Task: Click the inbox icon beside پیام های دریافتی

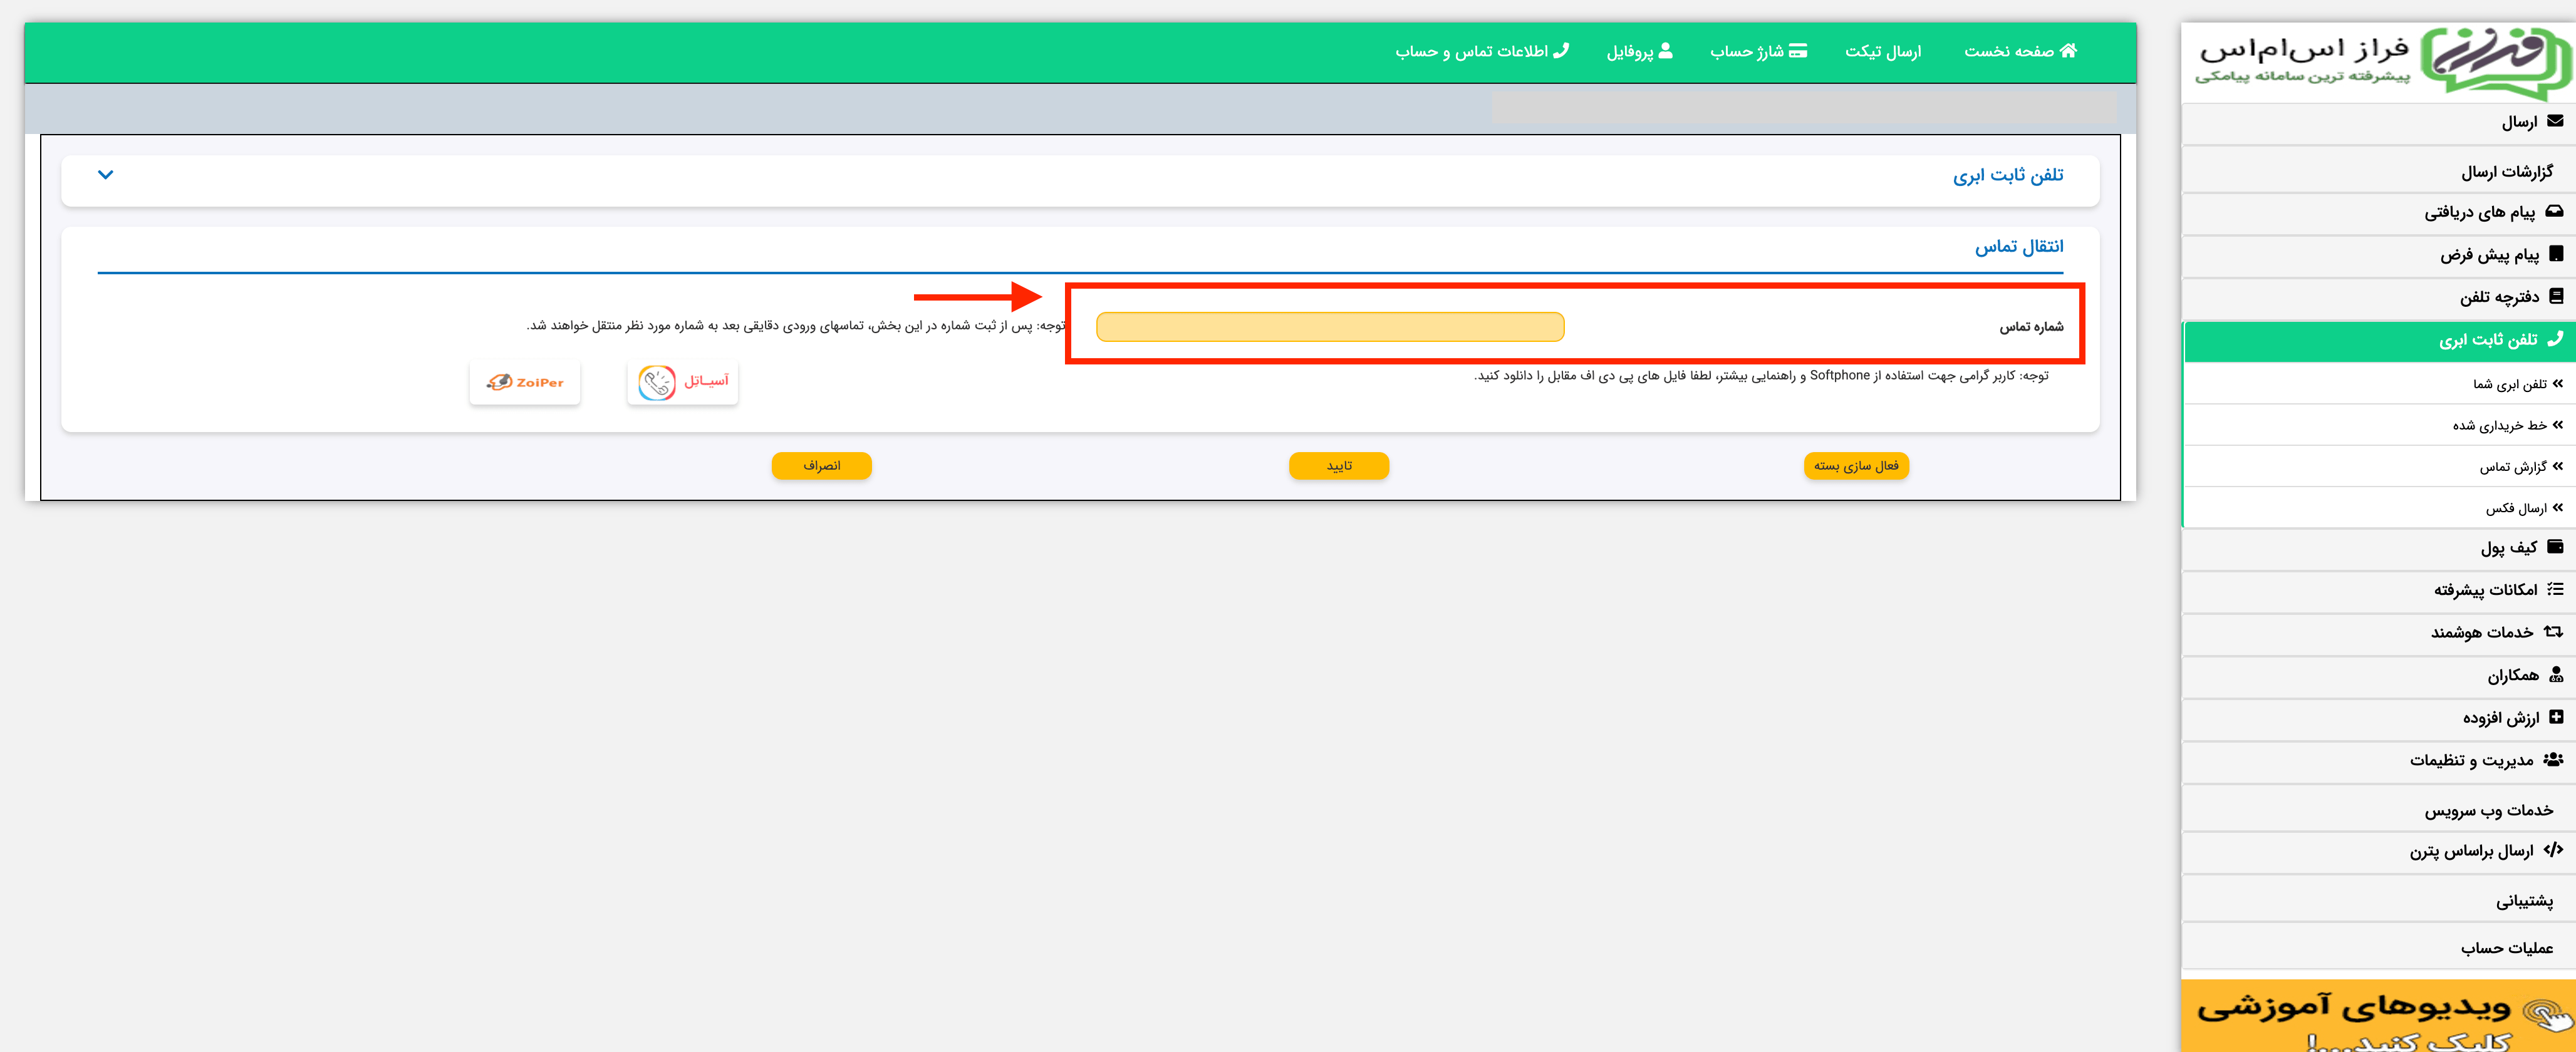Action: tap(2554, 211)
